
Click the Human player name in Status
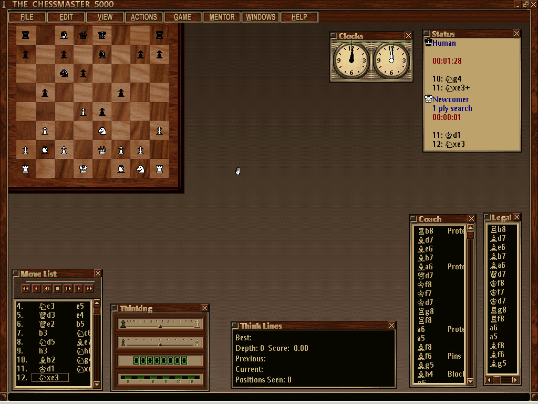pos(444,43)
